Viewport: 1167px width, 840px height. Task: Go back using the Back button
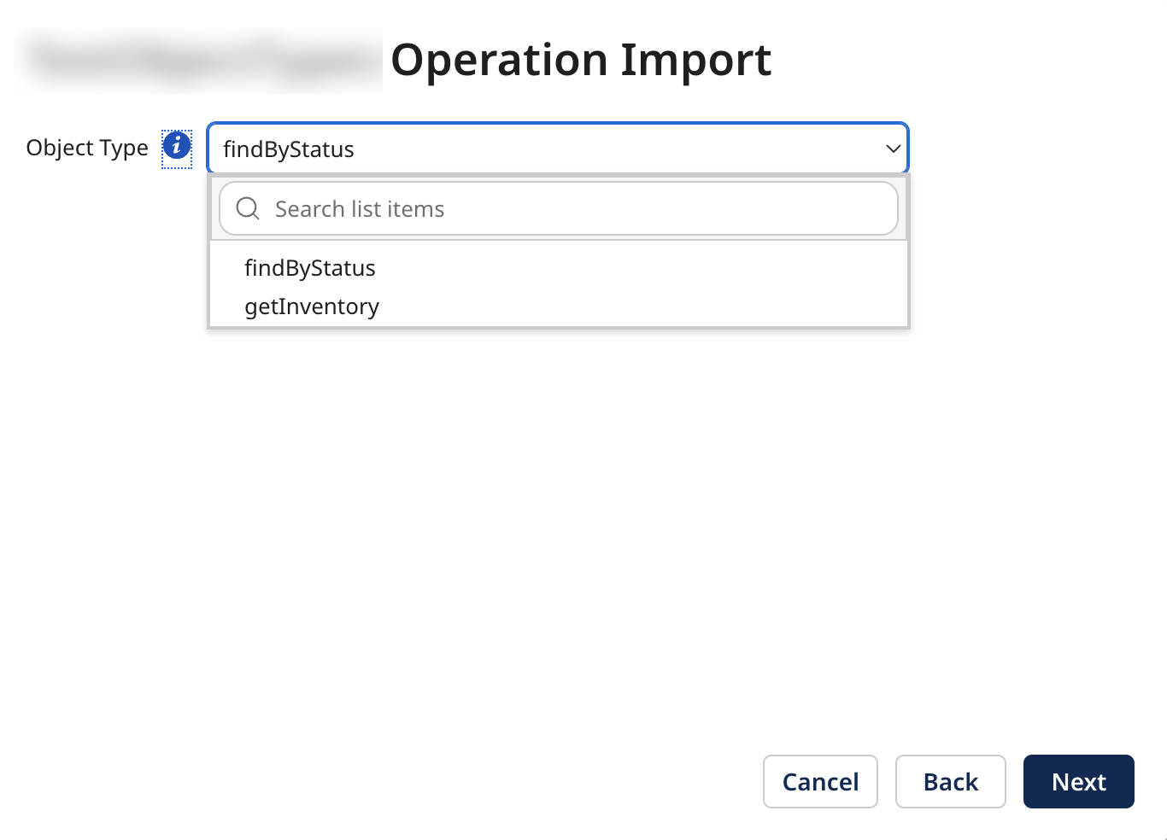click(x=950, y=781)
